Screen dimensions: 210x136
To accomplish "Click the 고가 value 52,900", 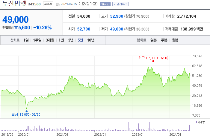I will (x=117, y=16).
